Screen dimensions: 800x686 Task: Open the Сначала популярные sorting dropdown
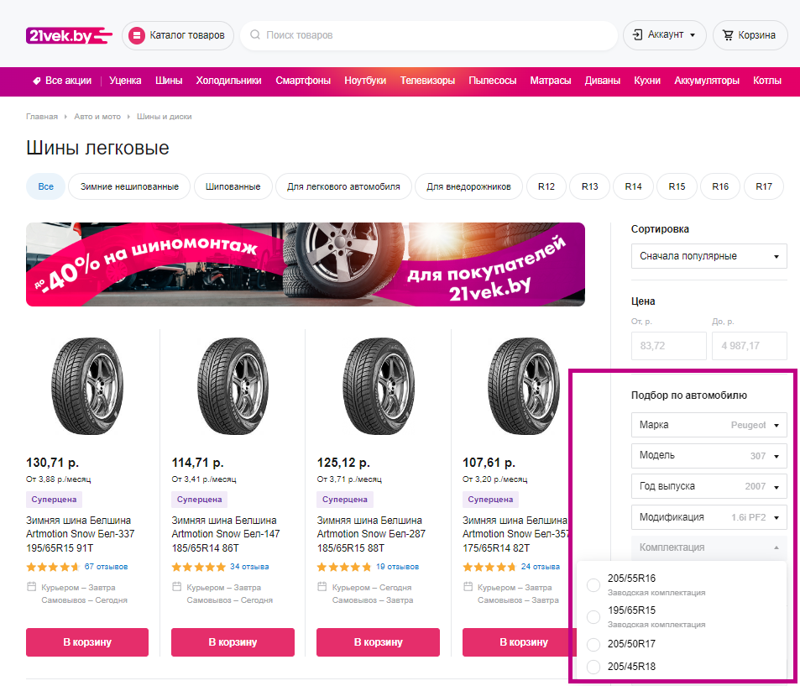[708, 256]
